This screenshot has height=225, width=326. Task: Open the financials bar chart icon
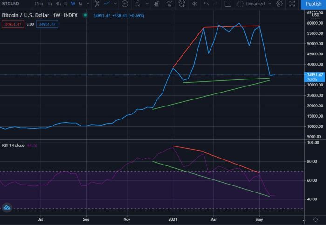coord(156,4)
